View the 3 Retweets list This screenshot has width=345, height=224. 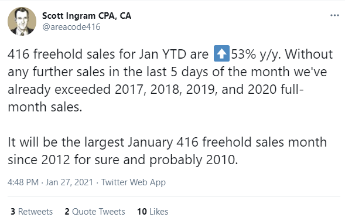pos(32,212)
